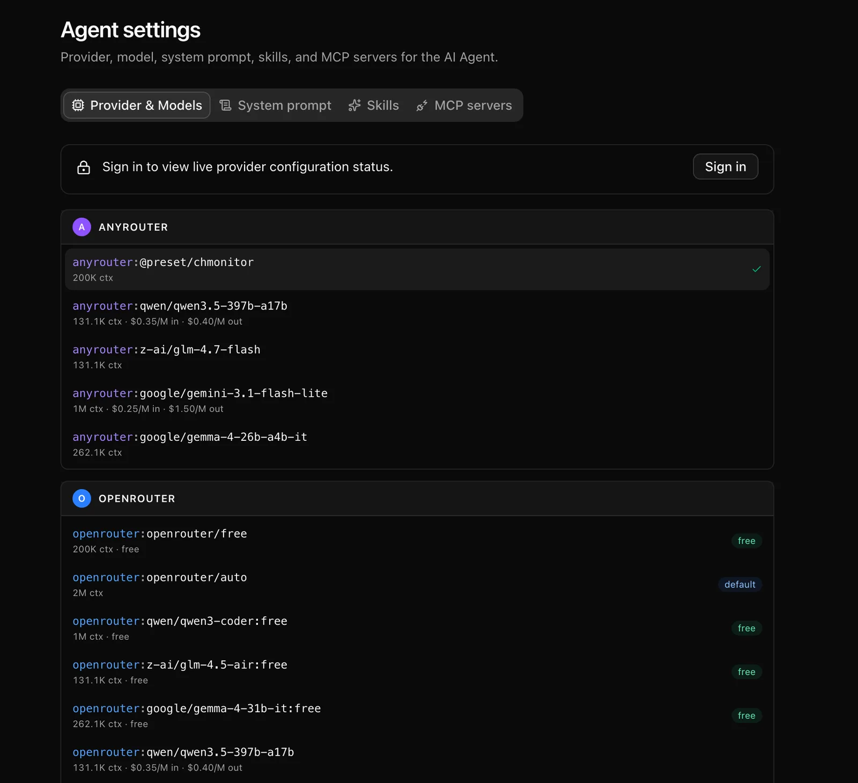Click "2M ctx" under openrouter/auto
The image size is (858, 783).
click(x=88, y=593)
